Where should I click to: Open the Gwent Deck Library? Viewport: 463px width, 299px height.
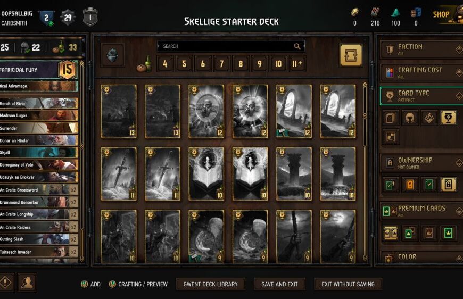(x=210, y=284)
